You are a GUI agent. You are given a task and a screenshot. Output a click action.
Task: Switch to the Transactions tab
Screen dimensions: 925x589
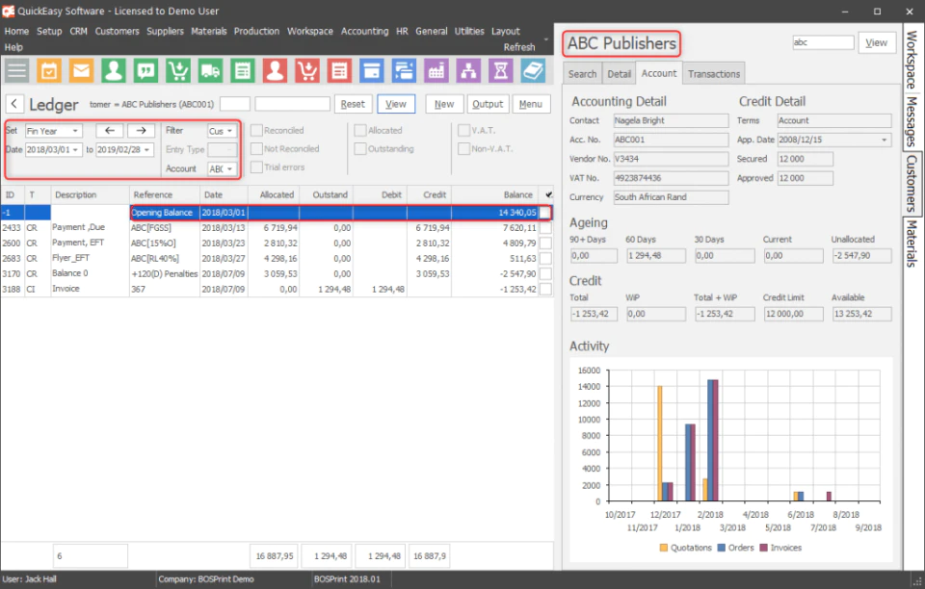click(x=714, y=73)
